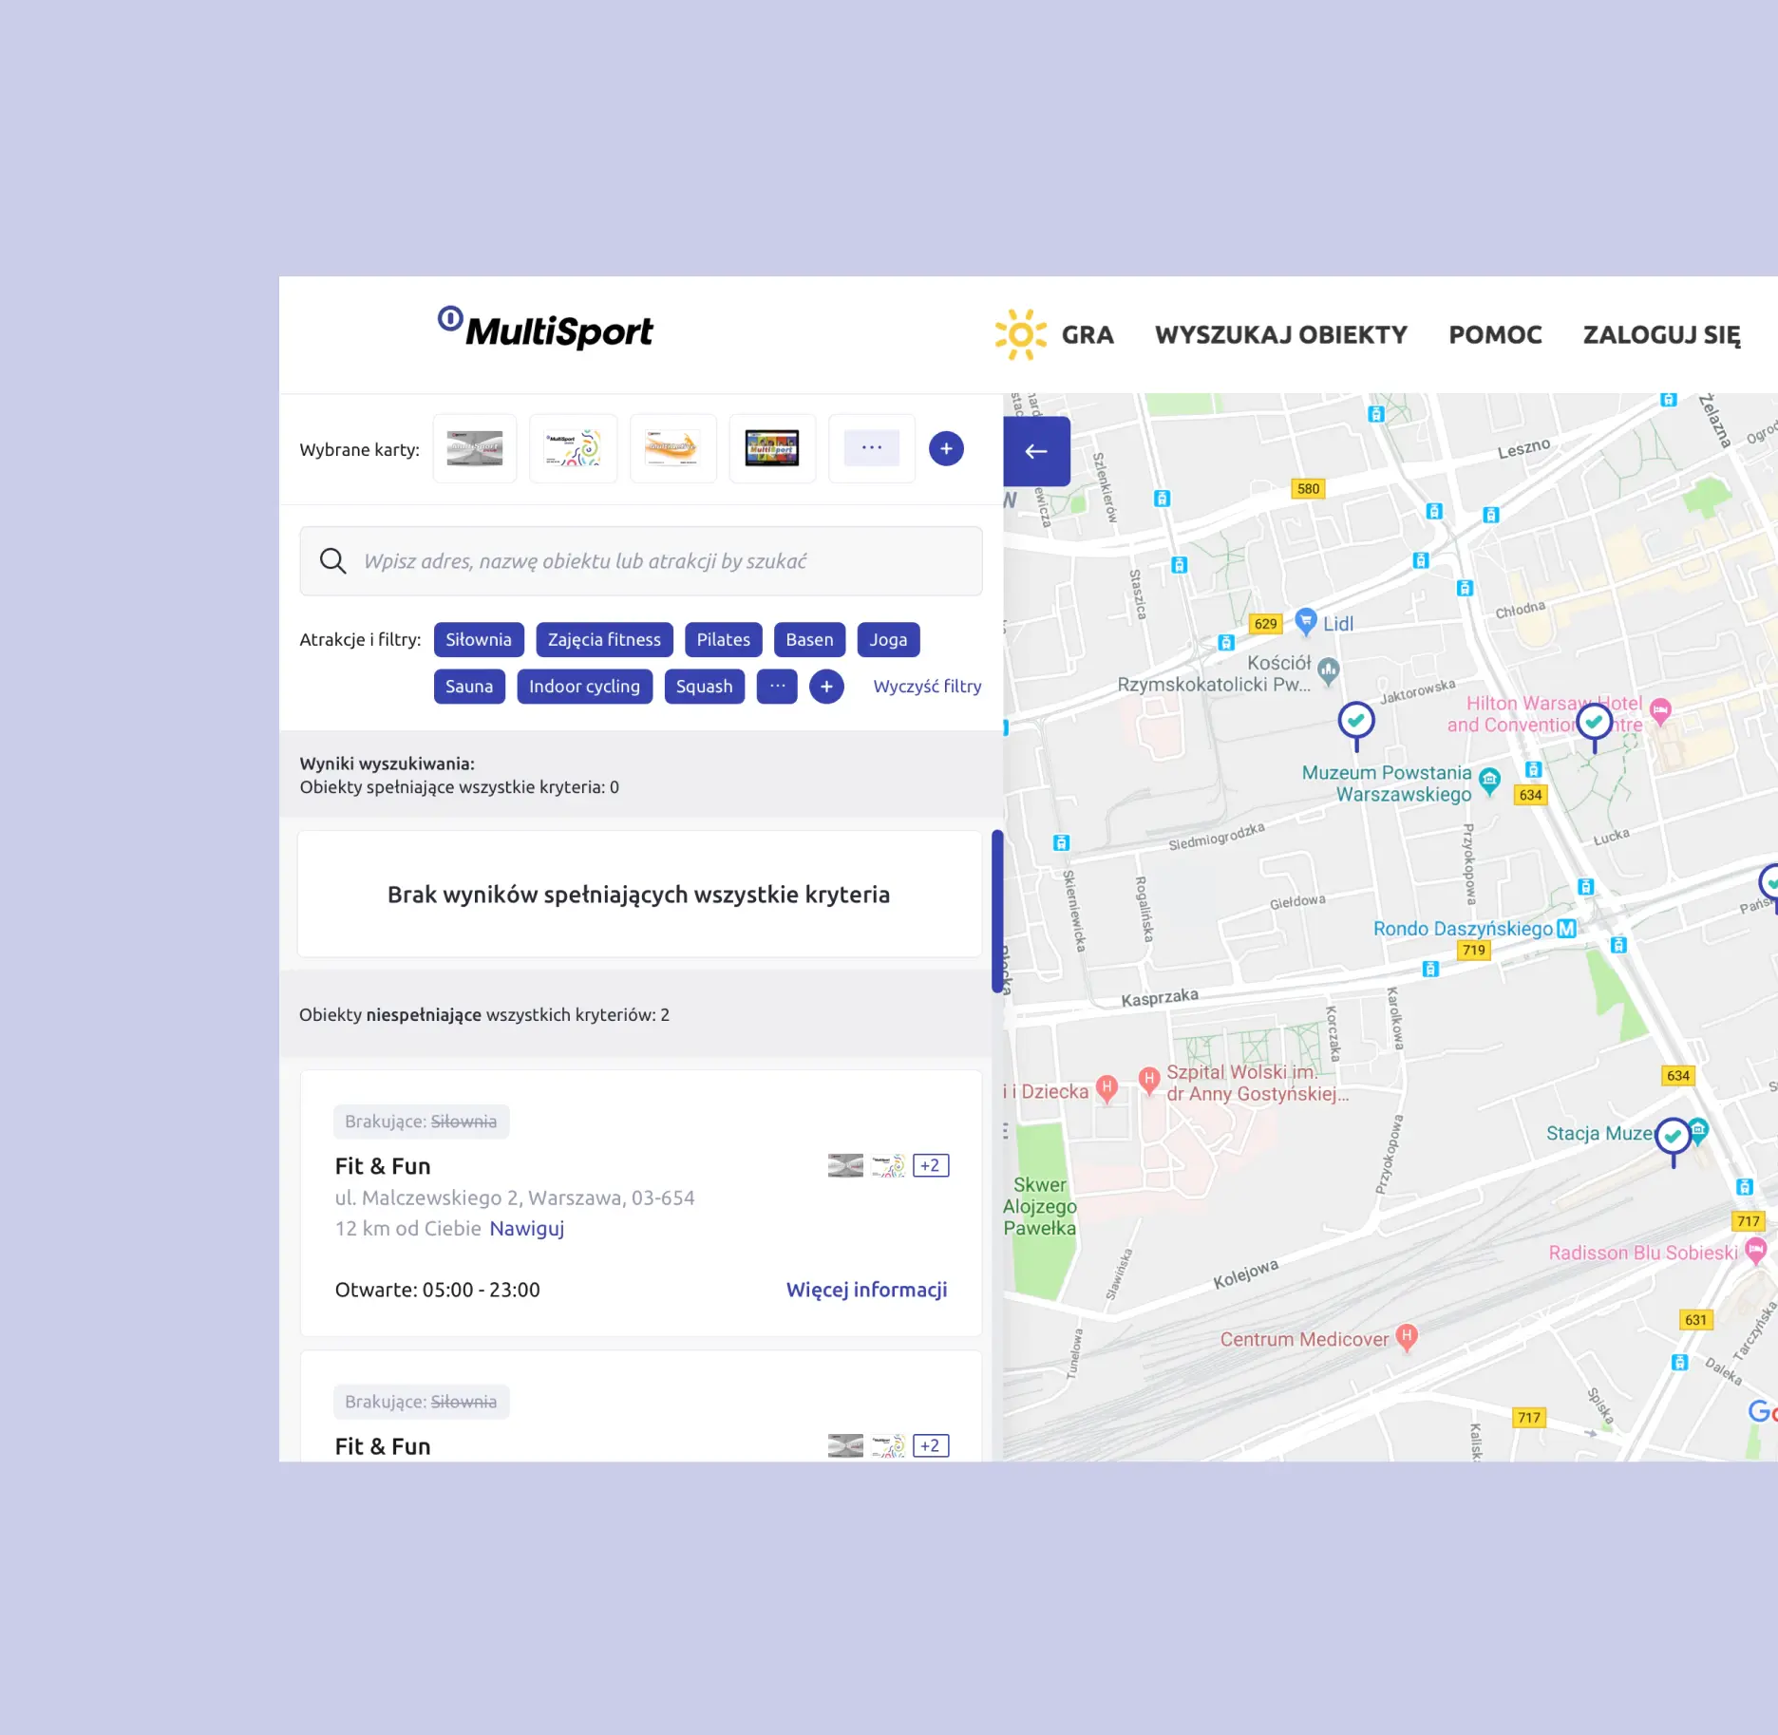Open the WYSZUKAJ OBIEKTY menu item
Image resolution: width=1778 pixels, height=1735 pixels.
tap(1280, 335)
